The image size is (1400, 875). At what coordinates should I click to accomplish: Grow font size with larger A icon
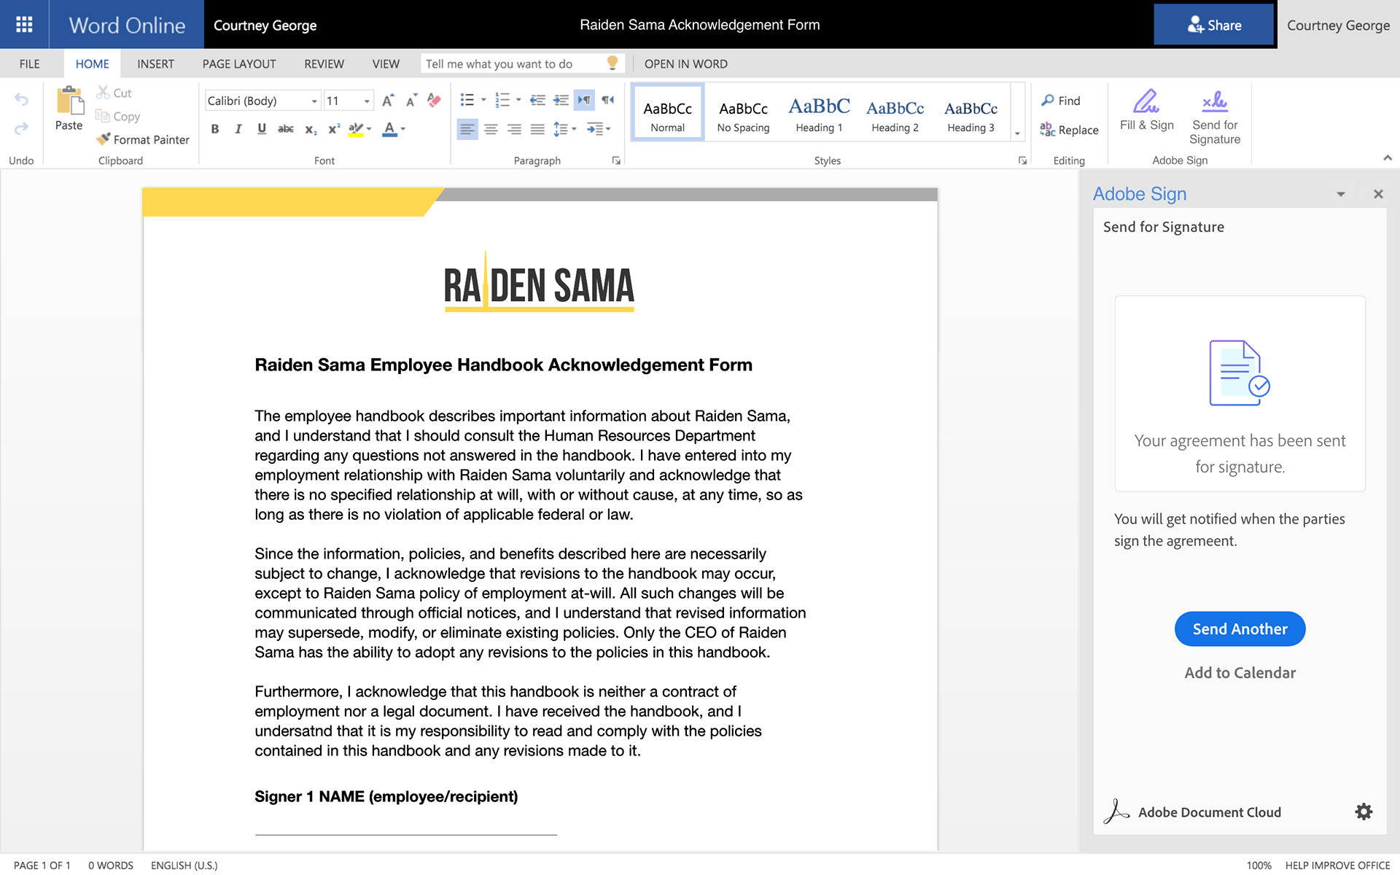point(388,100)
